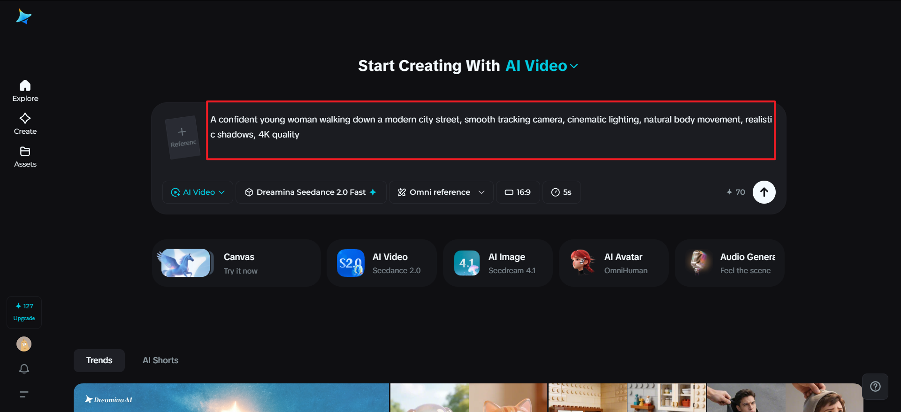Switch to the Trends tab
This screenshot has width=901, height=412.
pyautogui.click(x=99, y=360)
